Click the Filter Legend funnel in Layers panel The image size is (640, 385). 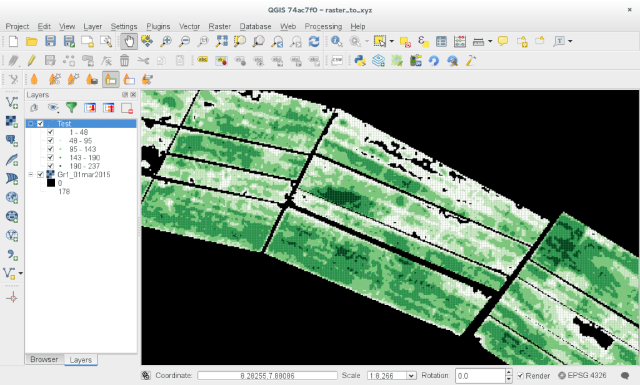point(72,107)
